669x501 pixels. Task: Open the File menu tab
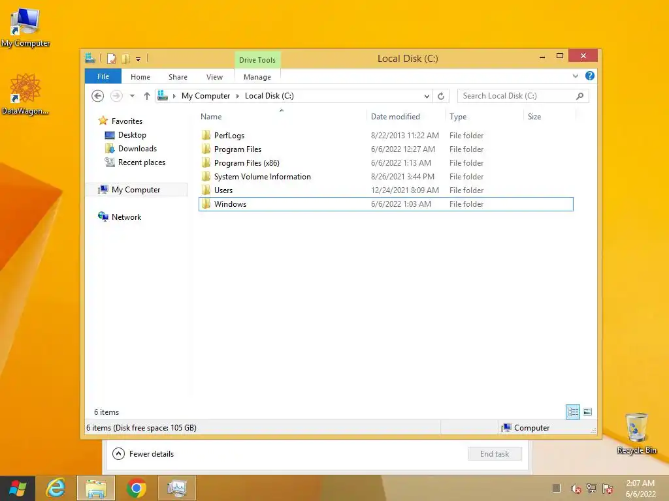(x=103, y=76)
